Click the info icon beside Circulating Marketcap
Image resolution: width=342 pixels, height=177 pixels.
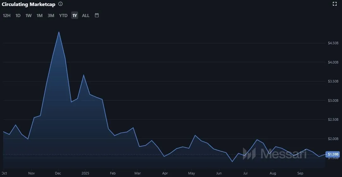tap(60, 4)
